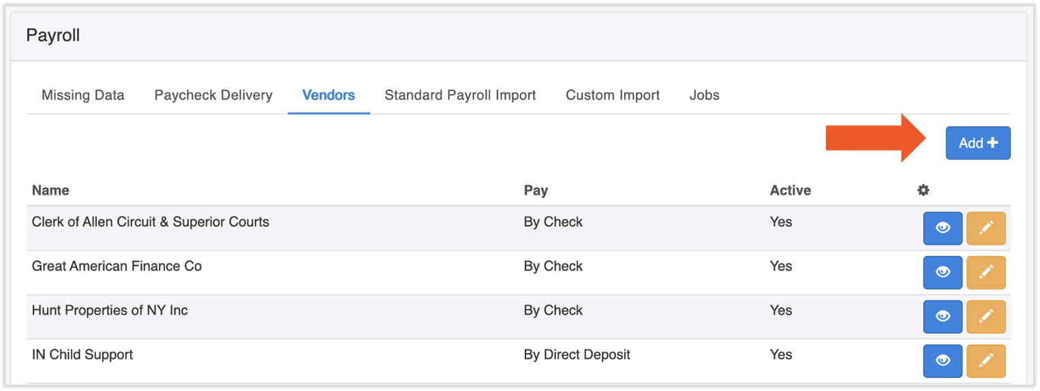The image size is (1040, 391).
Task: Click pencil icon for Hunt Properties of NY
Action: click(x=985, y=317)
